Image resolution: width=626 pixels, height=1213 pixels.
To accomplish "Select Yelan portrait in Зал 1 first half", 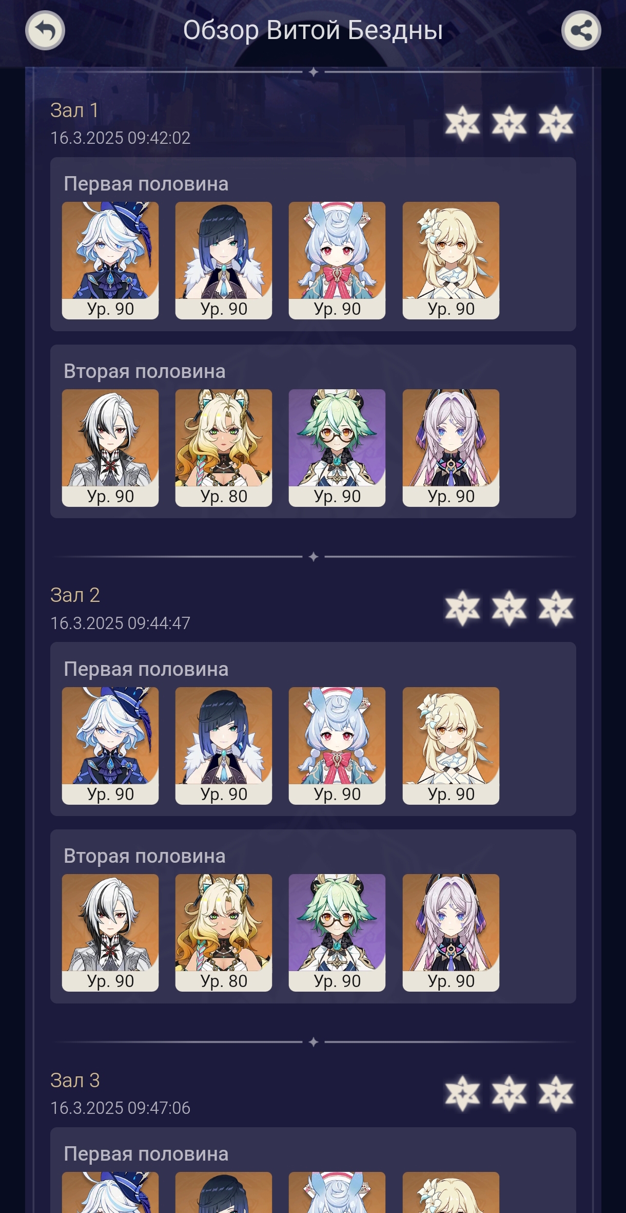I will point(224,260).
